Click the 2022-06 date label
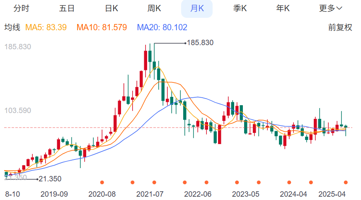 (x=198, y=194)
